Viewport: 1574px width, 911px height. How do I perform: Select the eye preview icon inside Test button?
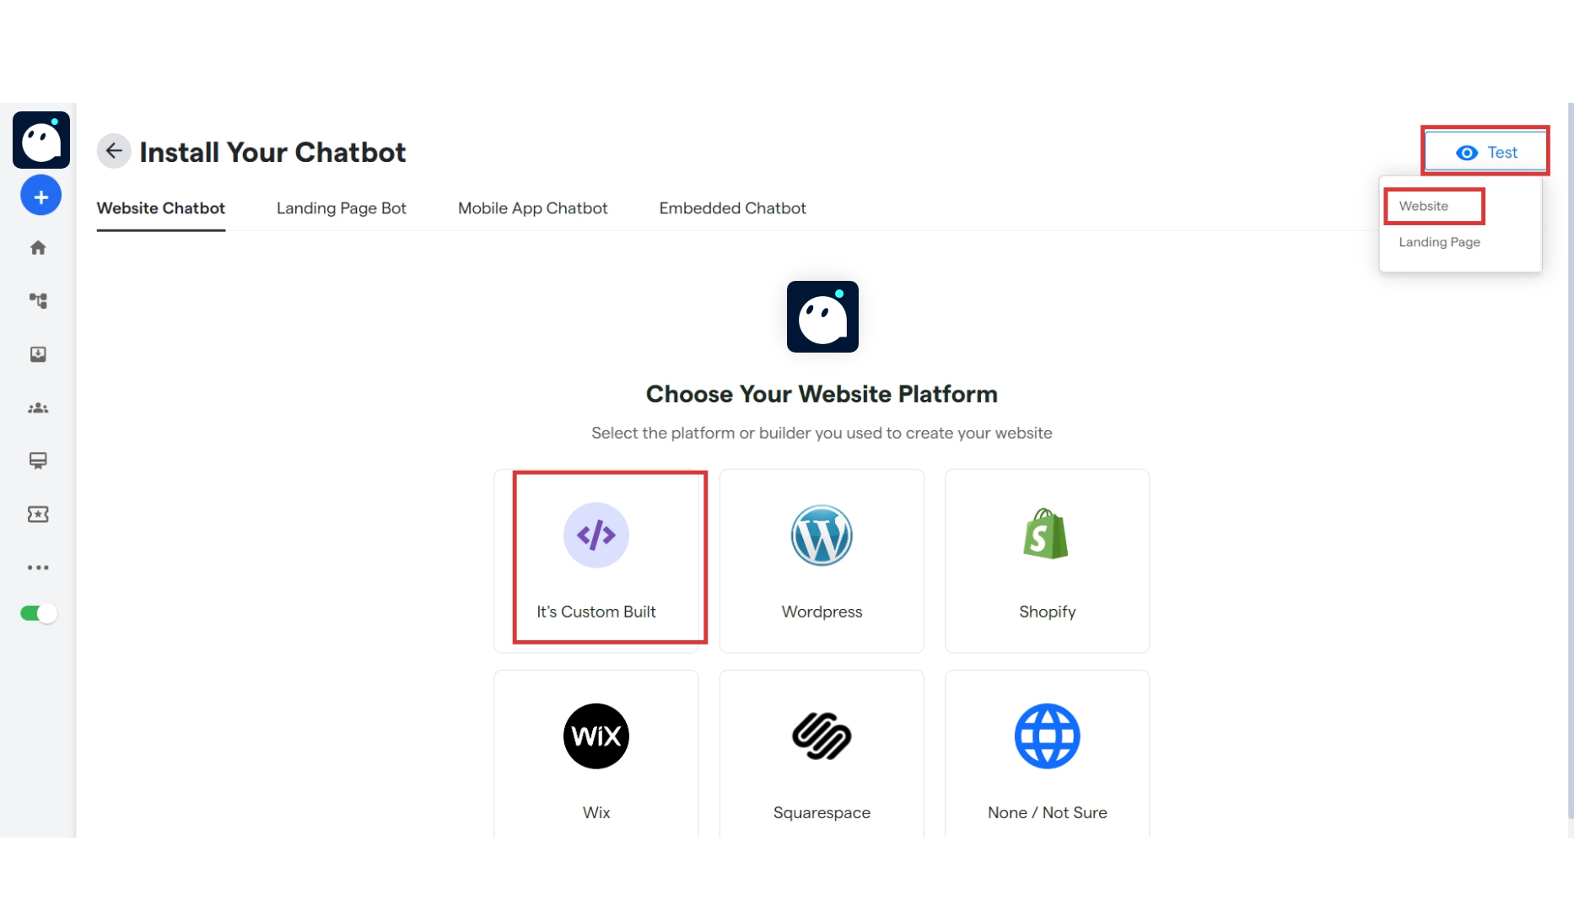1468,152
